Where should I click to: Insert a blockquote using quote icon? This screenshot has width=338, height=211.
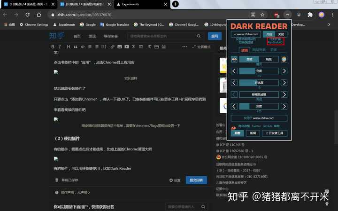76,47
